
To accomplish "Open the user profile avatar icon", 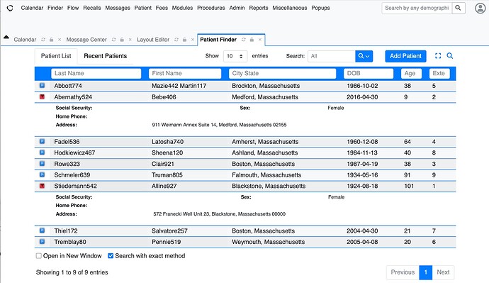I will tap(480, 8).
